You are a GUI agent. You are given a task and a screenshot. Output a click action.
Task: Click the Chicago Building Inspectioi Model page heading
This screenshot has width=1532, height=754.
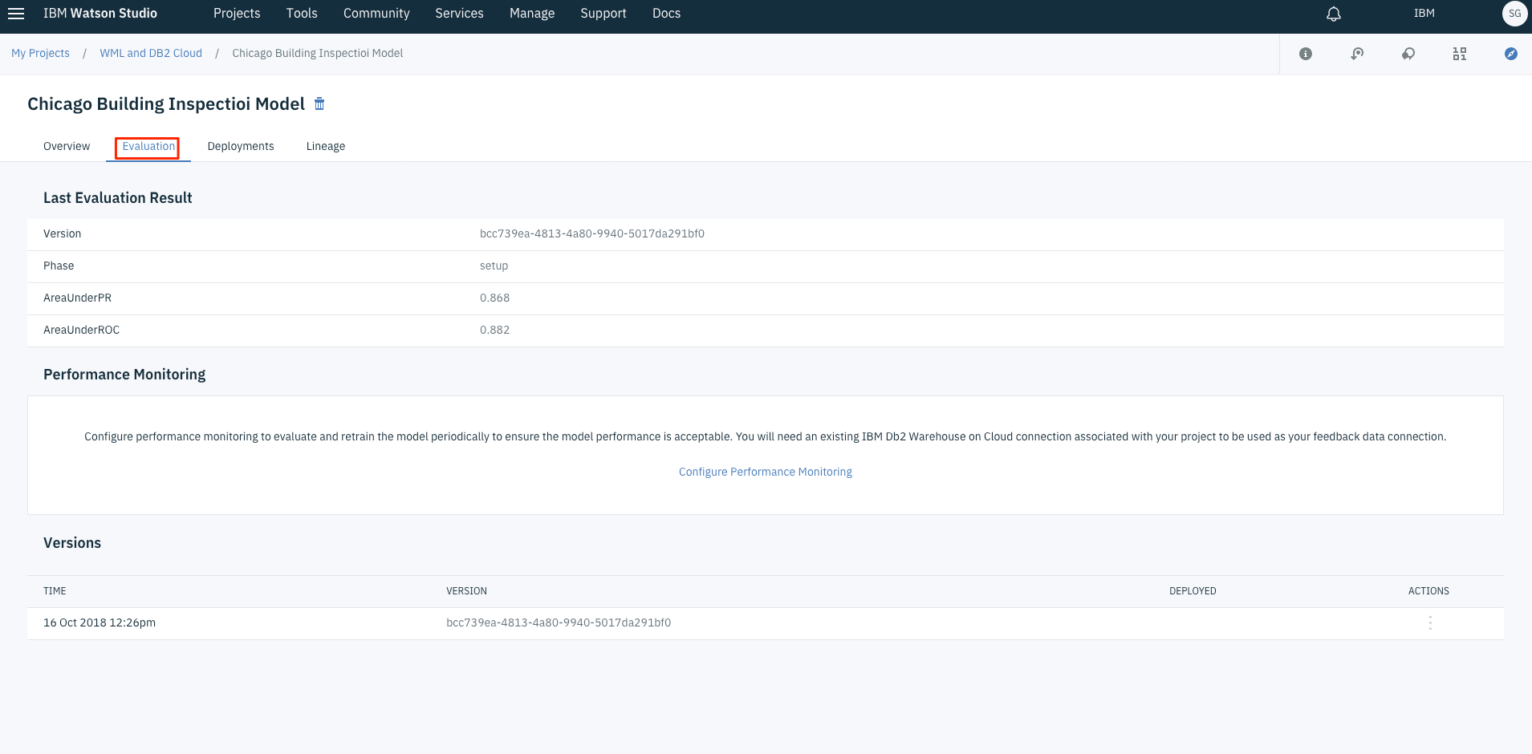point(166,104)
